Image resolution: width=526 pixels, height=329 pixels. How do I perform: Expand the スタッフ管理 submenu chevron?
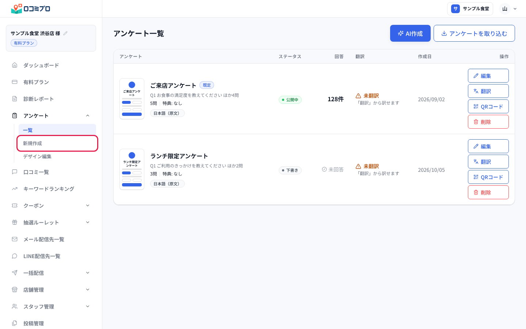88,306
